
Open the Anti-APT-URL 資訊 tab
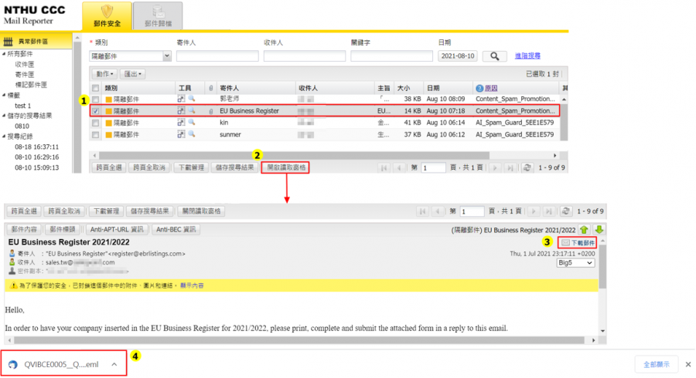[116, 229]
